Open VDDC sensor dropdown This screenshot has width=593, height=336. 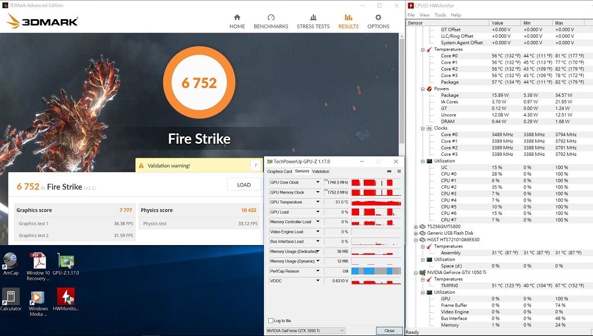point(318,281)
